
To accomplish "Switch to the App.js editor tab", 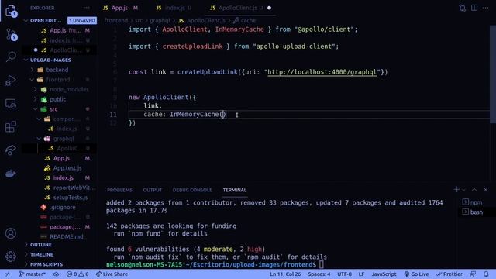I will click(x=120, y=8).
